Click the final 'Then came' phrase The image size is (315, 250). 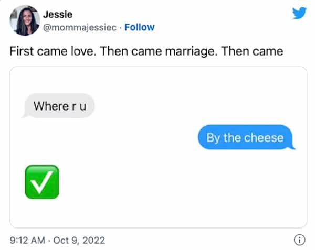click(x=253, y=51)
